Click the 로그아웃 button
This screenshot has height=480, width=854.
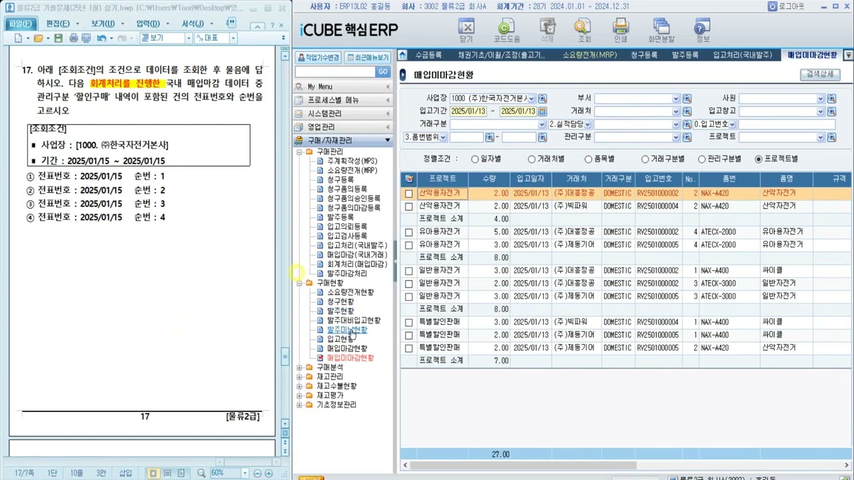pyautogui.click(x=786, y=6)
